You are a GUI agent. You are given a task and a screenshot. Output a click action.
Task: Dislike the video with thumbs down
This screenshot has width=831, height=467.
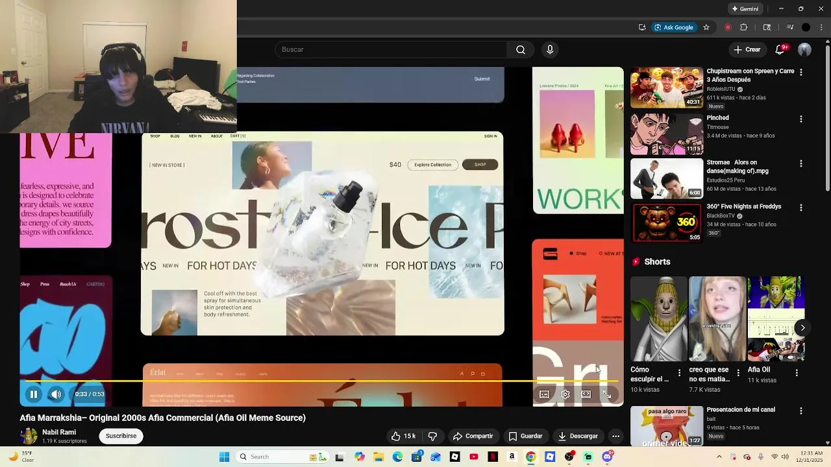[x=432, y=436]
